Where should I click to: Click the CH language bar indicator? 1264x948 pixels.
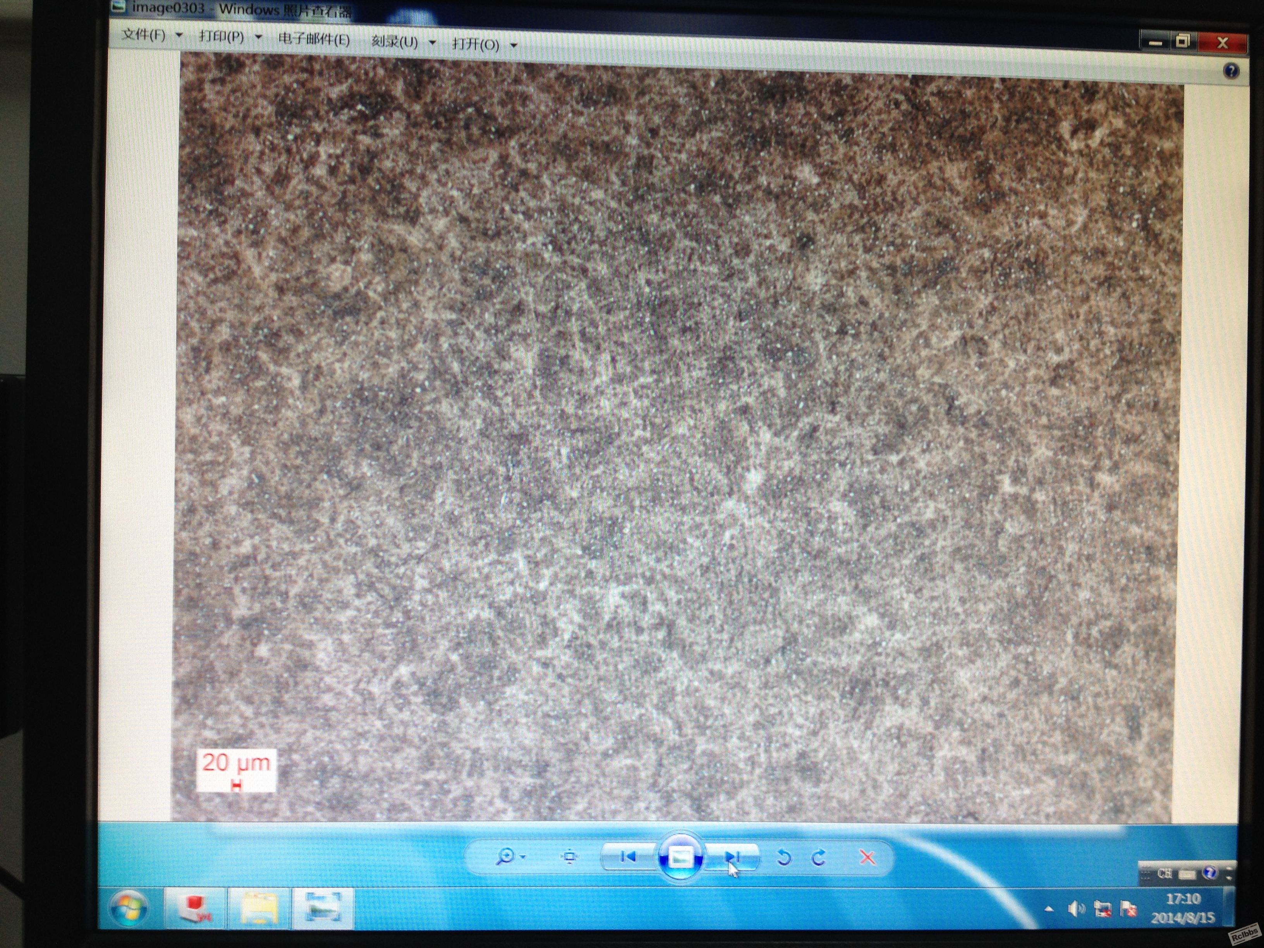click(1164, 874)
